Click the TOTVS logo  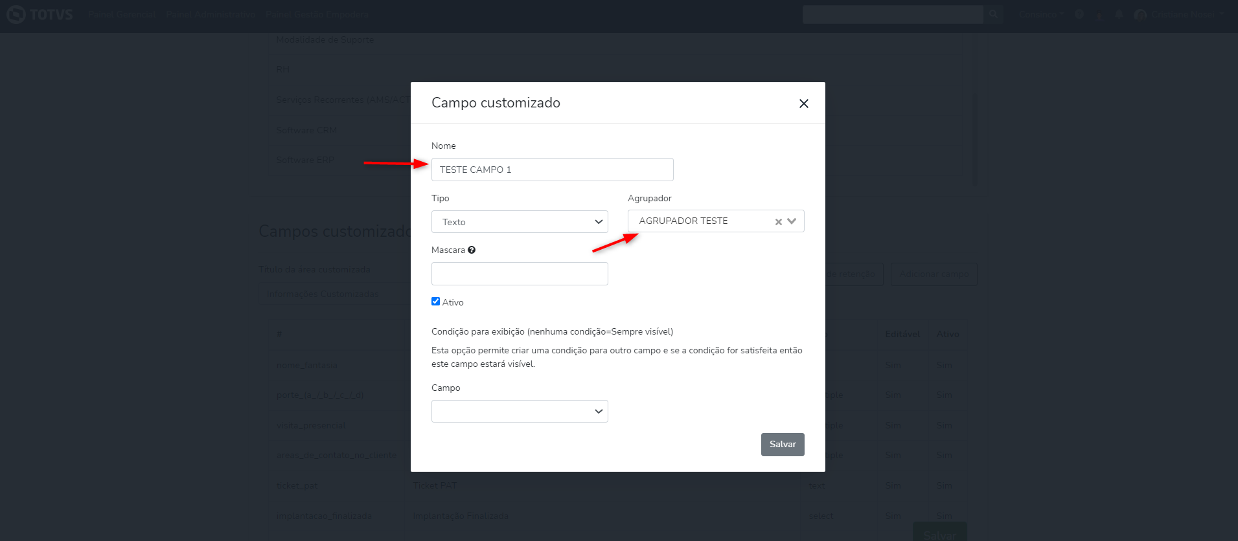tap(40, 14)
